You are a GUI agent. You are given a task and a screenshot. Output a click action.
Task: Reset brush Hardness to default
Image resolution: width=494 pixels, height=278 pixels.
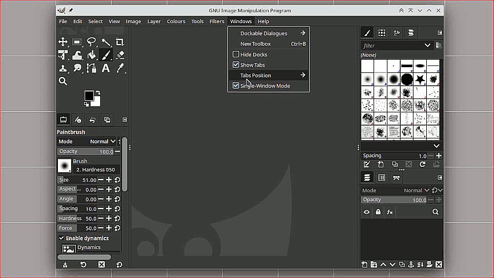coord(117,218)
